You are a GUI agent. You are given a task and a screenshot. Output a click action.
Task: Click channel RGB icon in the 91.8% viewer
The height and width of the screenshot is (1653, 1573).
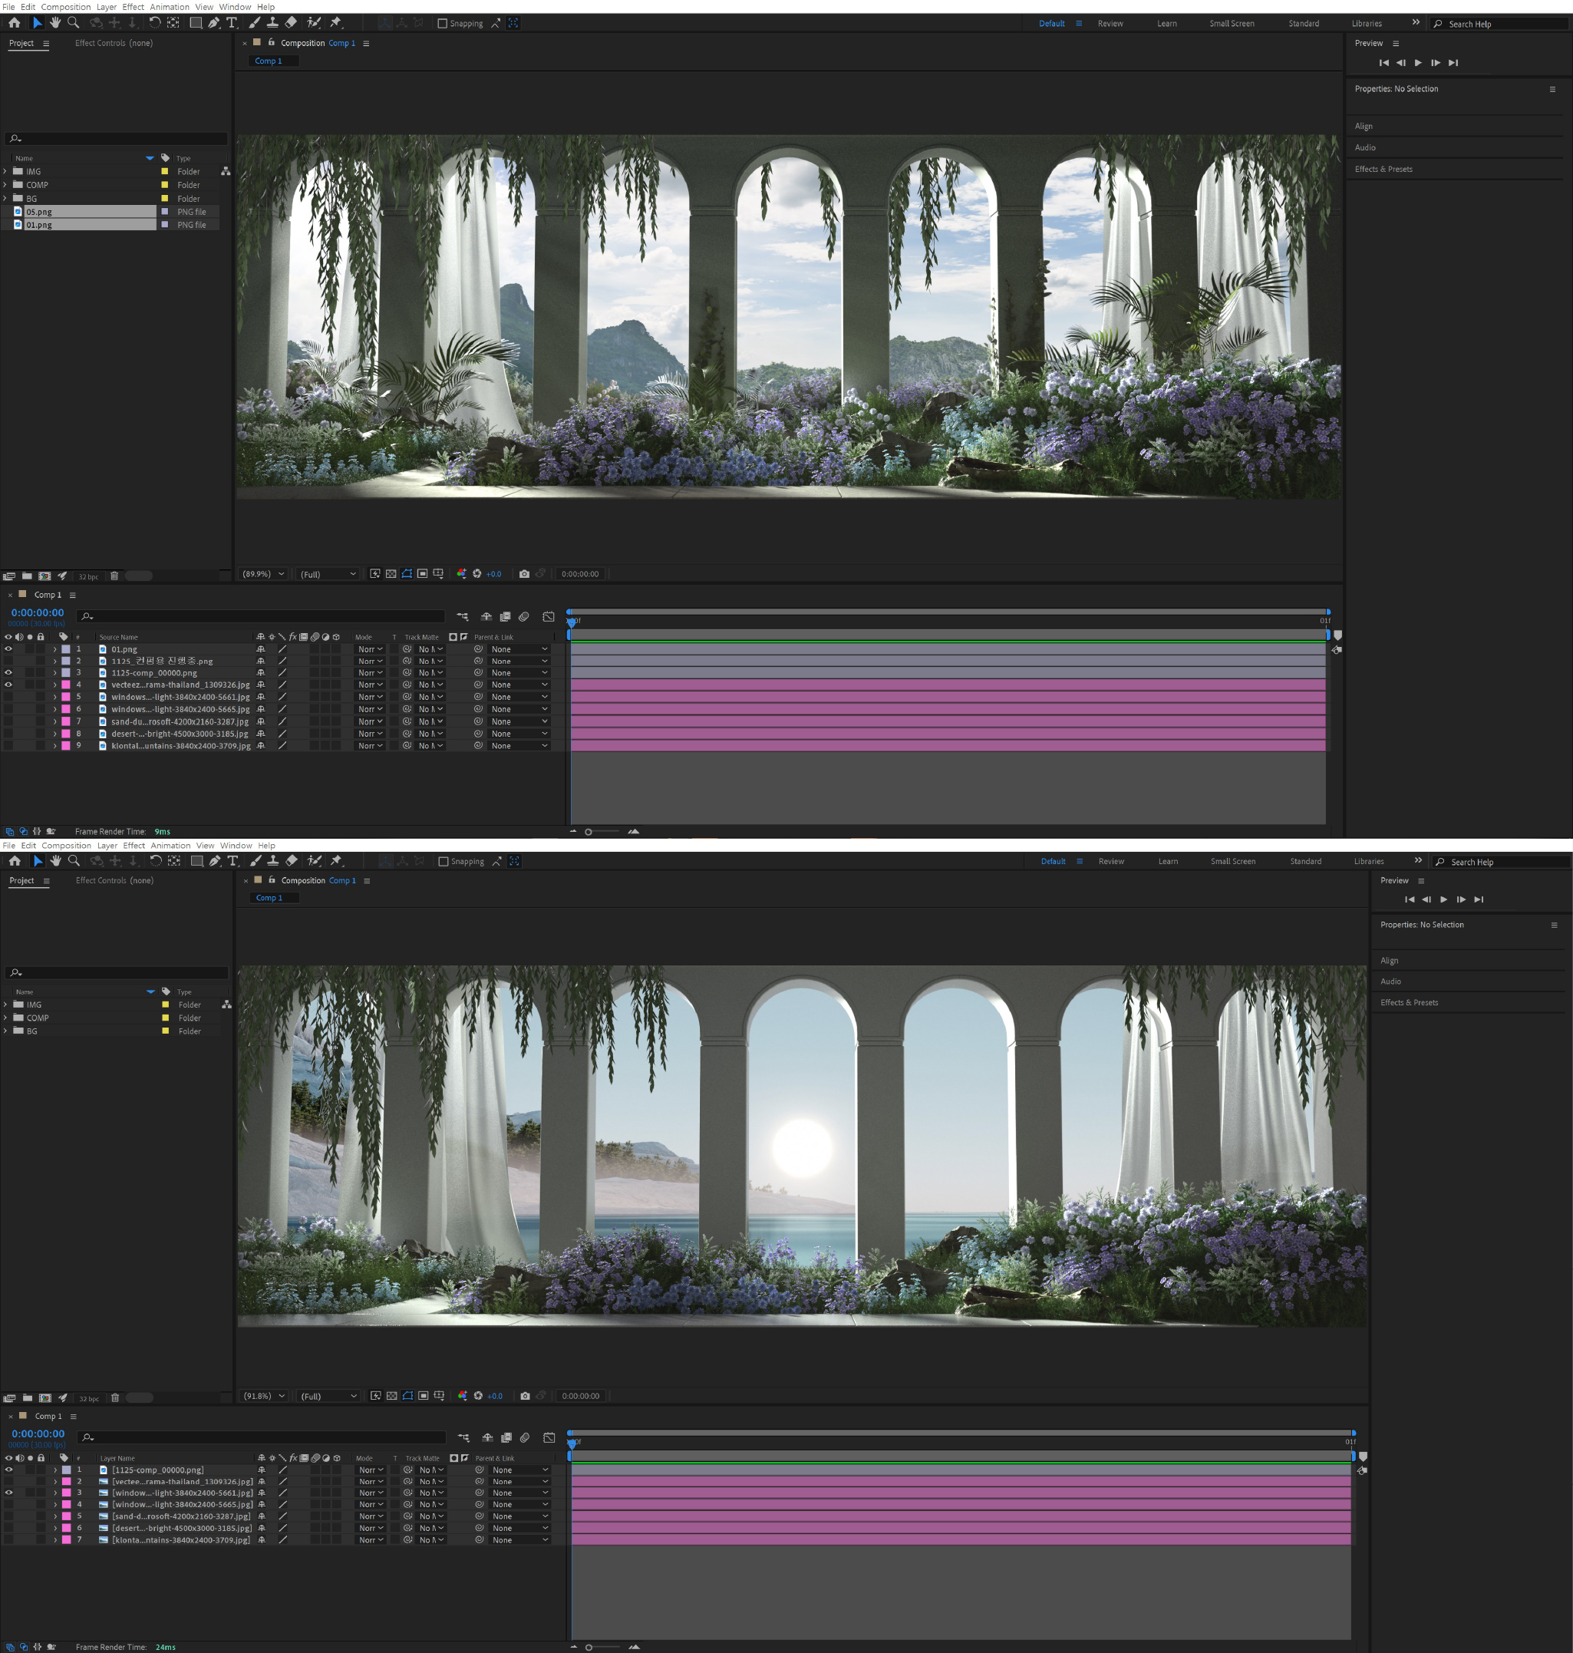(462, 1397)
